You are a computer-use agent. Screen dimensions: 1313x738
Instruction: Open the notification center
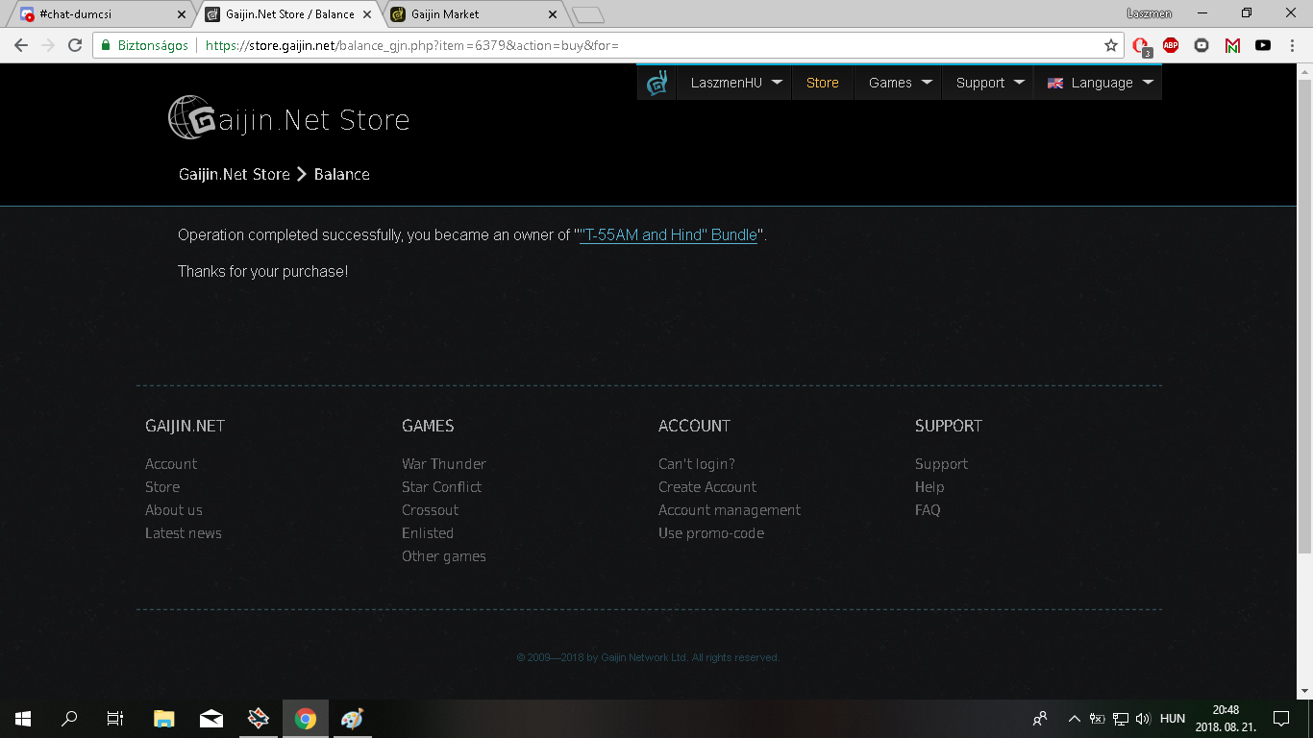[x=1280, y=718]
